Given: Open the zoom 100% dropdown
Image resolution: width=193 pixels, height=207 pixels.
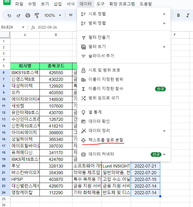Looking at the screenshot, I should (x=60, y=15).
